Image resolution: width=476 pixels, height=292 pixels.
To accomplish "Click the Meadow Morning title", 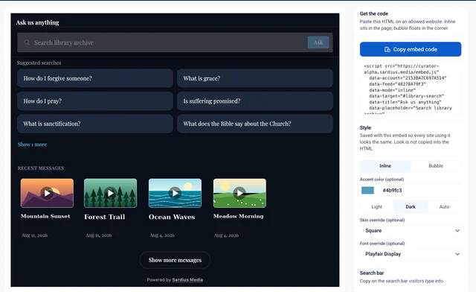I will pyautogui.click(x=238, y=216).
